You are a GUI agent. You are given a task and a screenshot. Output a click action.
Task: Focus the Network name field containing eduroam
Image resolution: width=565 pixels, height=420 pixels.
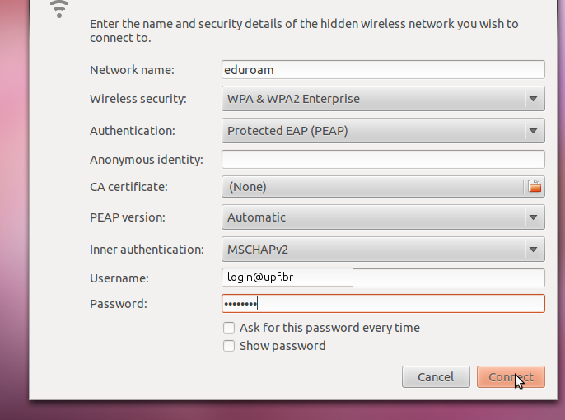383,69
